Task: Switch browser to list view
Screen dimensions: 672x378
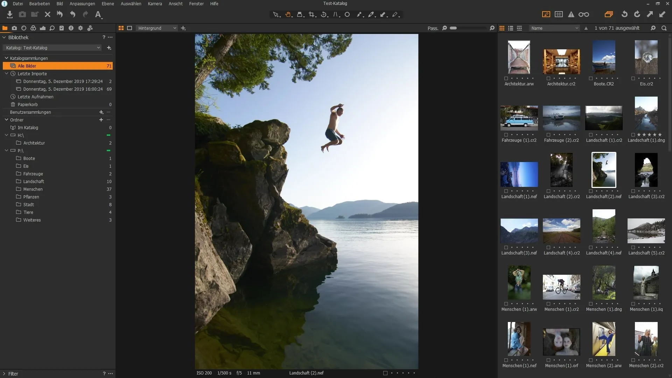Action: [x=511, y=28]
